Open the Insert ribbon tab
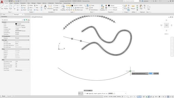This screenshot has width=174, height=98. 11,3
